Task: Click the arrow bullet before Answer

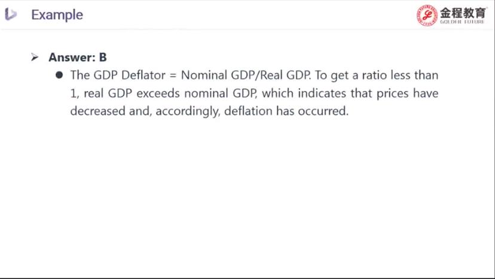Action: 35,57
